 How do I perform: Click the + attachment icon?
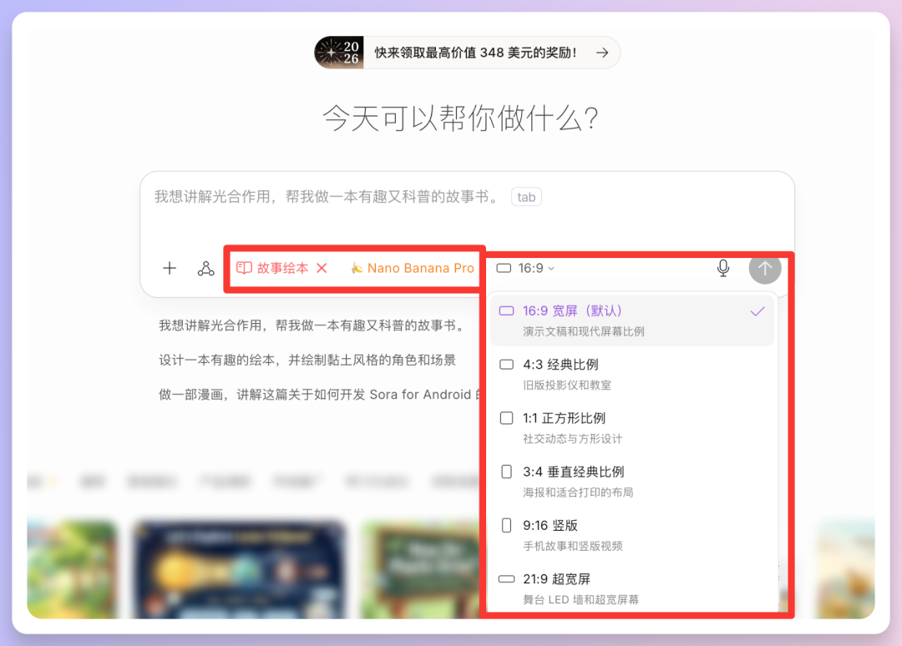click(170, 268)
